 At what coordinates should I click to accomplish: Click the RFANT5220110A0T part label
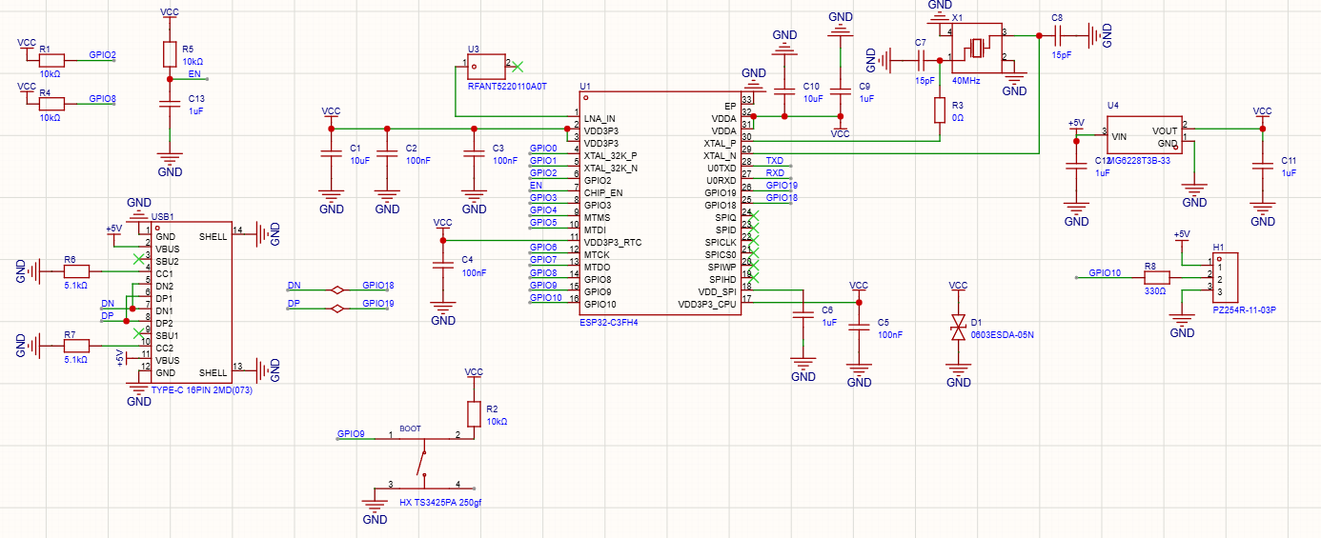(x=508, y=86)
